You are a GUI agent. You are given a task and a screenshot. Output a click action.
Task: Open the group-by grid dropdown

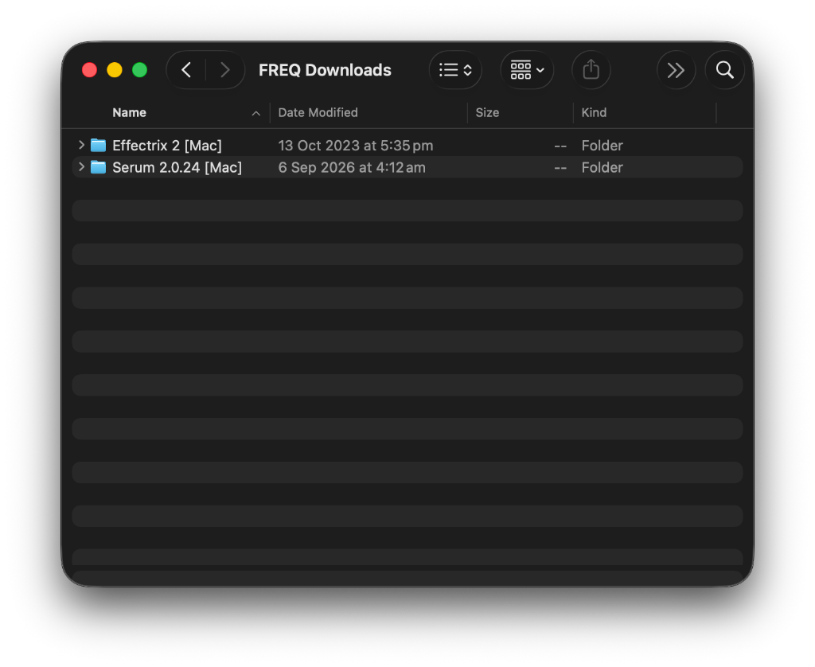[527, 70]
